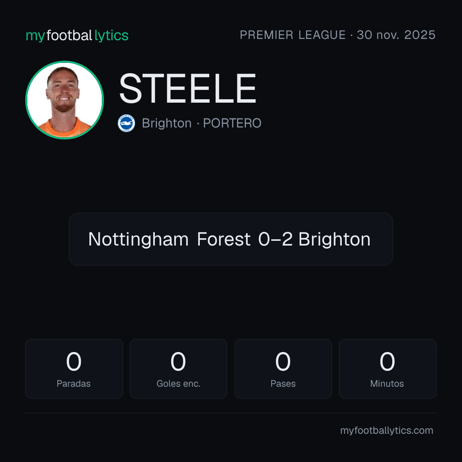Select the Minutos stat card
Viewport: 462px width, 462px height.
388,369
